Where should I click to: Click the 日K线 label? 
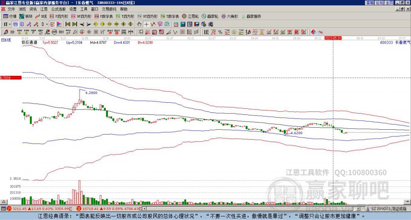click(6, 40)
